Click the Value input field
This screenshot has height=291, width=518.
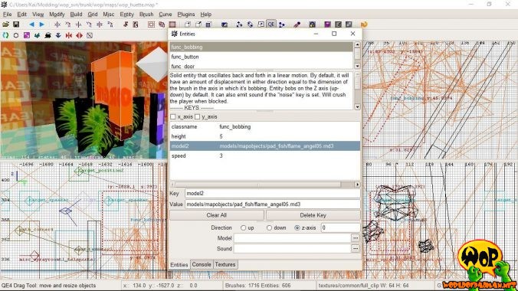click(273, 204)
